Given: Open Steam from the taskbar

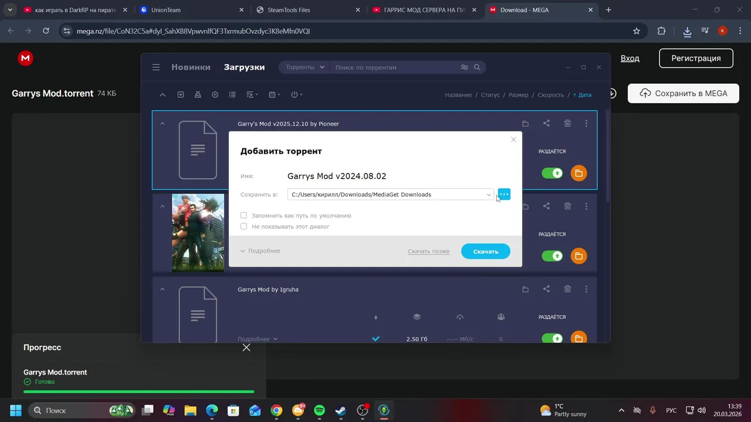Looking at the screenshot, I should [341, 410].
